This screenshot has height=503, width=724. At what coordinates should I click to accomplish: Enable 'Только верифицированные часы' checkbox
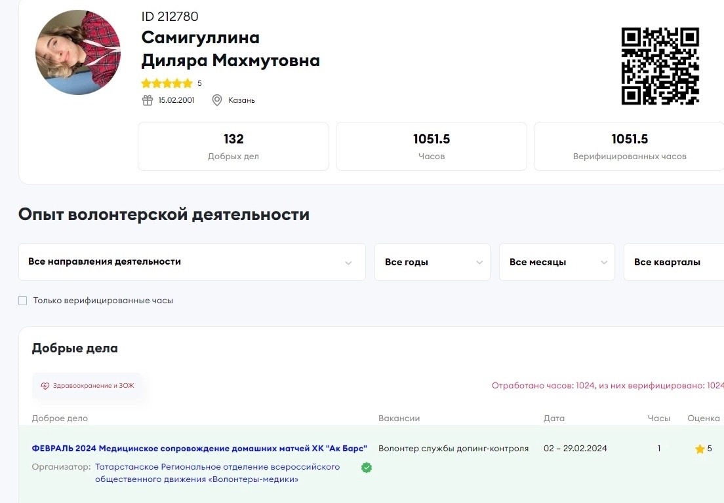click(23, 301)
